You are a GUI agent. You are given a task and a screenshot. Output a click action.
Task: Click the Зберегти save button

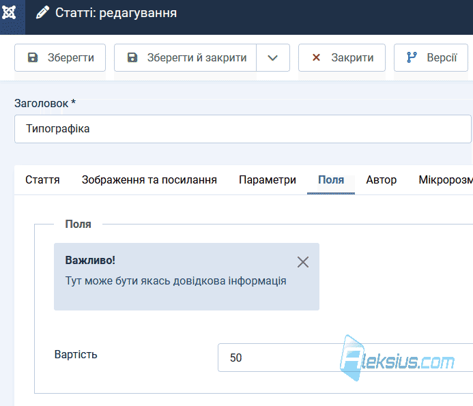tap(60, 57)
